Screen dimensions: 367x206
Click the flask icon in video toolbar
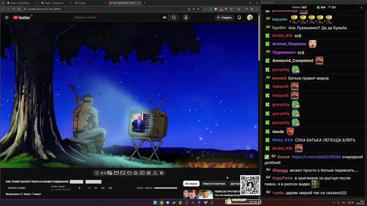[155, 173]
